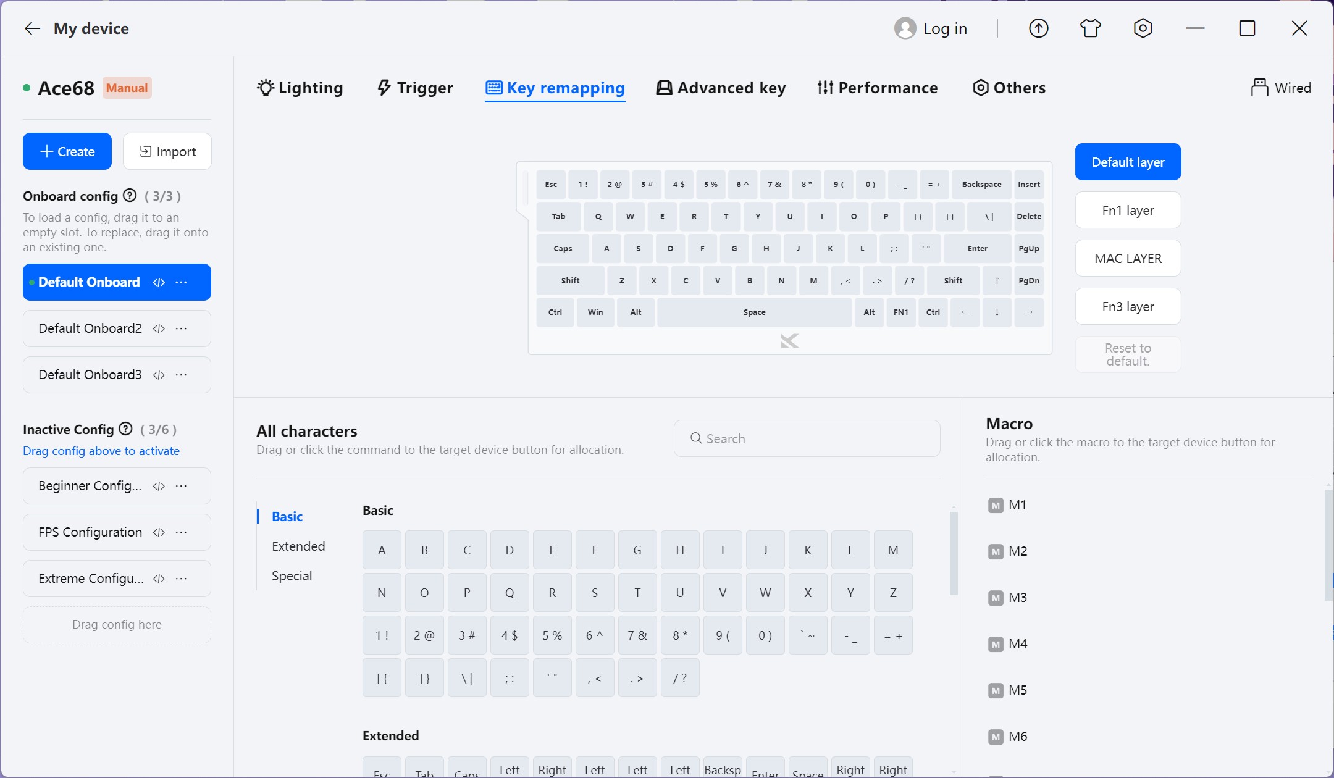This screenshot has width=1334, height=778.
Task: Click the PgUp key on keyboard preview
Action: pyautogui.click(x=1029, y=249)
